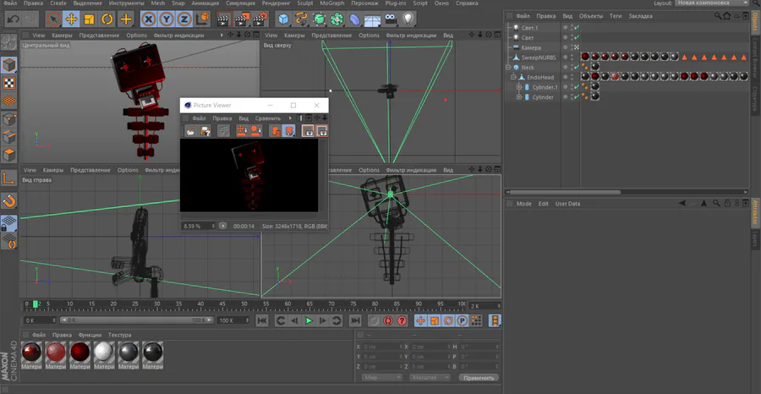Toggle X axis lock
761x394 pixels.
[149, 19]
